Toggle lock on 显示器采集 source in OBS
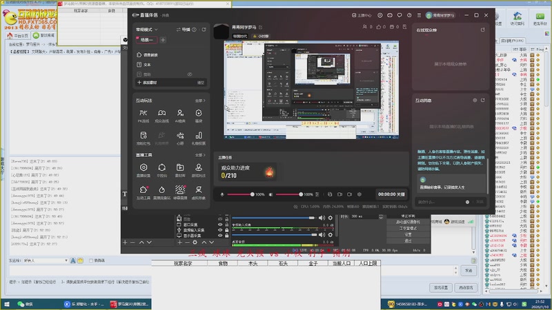Image resolution: width=552 pixels, height=310 pixels. click(x=227, y=236)
